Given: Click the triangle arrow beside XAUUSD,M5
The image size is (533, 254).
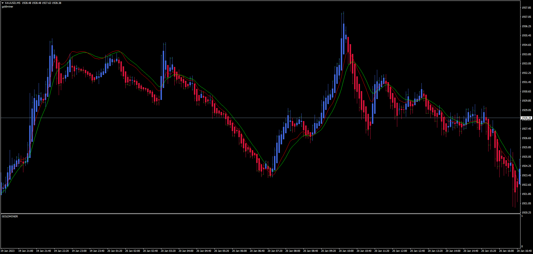Looking at the screenshot, I should click(3, 3).
